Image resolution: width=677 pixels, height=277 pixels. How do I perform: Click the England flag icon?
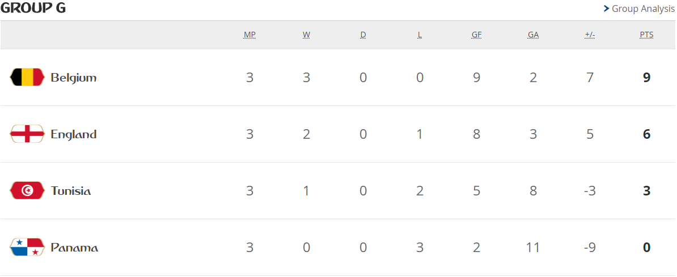click(x=27, y=134)
